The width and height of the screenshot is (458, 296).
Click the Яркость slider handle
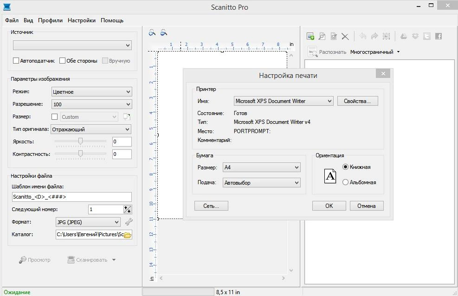click(x=80, y=142)
